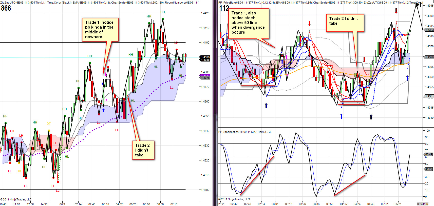Click the 1.4377 purple price marker on left chart
Image resolution: width=434 pixels, height=206 pixels.
pos(205,75)
